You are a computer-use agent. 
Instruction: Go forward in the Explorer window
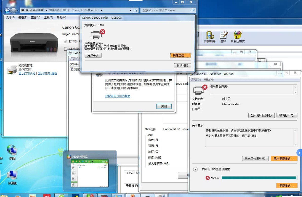click(13, 10)
